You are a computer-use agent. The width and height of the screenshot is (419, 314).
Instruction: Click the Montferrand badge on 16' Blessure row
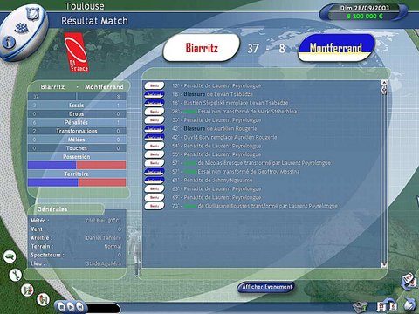tap(155, 94)
